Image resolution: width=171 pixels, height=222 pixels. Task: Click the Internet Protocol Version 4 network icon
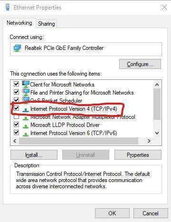click(x=26, y=110)
